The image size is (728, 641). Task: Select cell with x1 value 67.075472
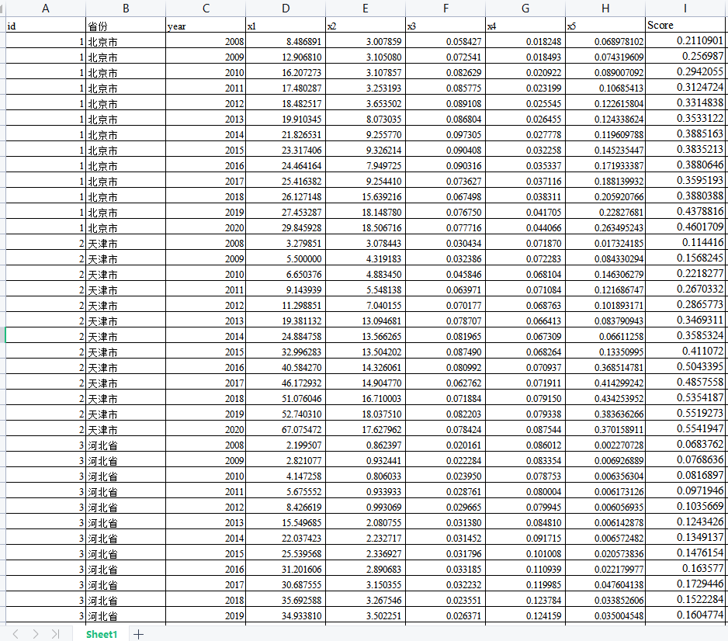tap(285, 429)
